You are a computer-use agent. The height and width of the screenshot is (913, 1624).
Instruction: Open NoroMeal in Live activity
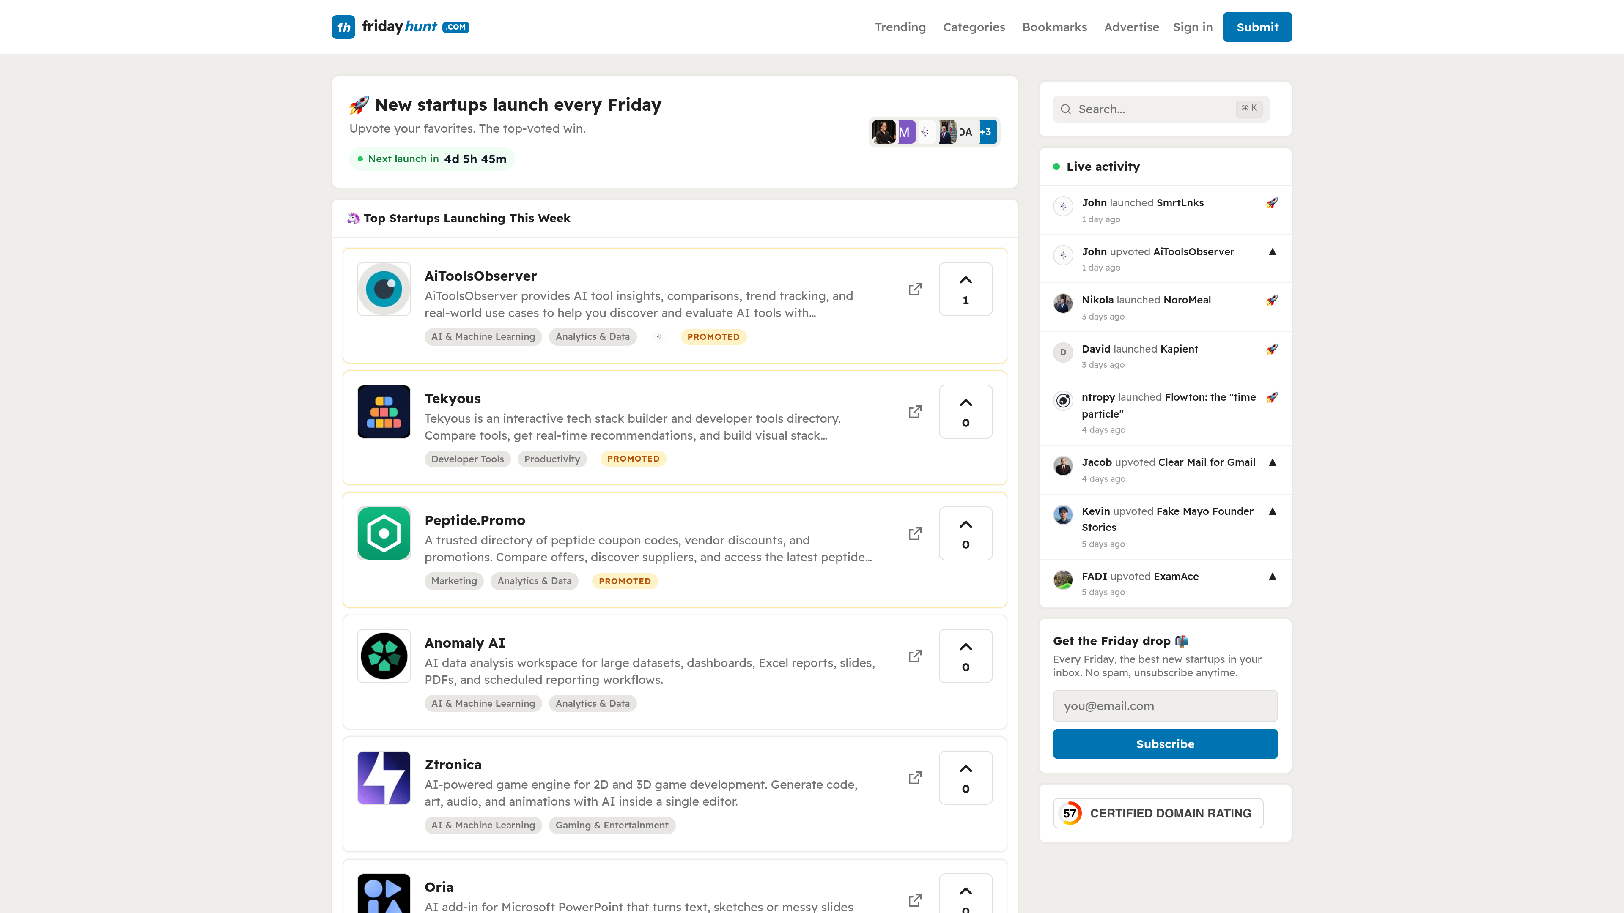point(1186,300)
